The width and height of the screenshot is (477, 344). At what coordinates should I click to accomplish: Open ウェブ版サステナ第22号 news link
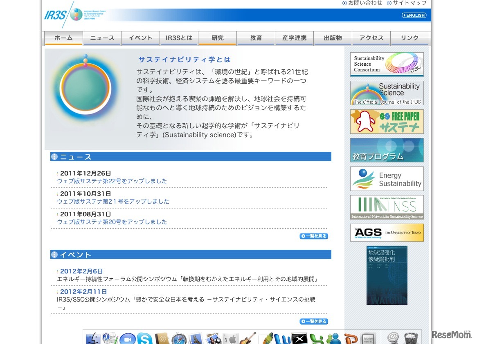click(x=112, y=181)
